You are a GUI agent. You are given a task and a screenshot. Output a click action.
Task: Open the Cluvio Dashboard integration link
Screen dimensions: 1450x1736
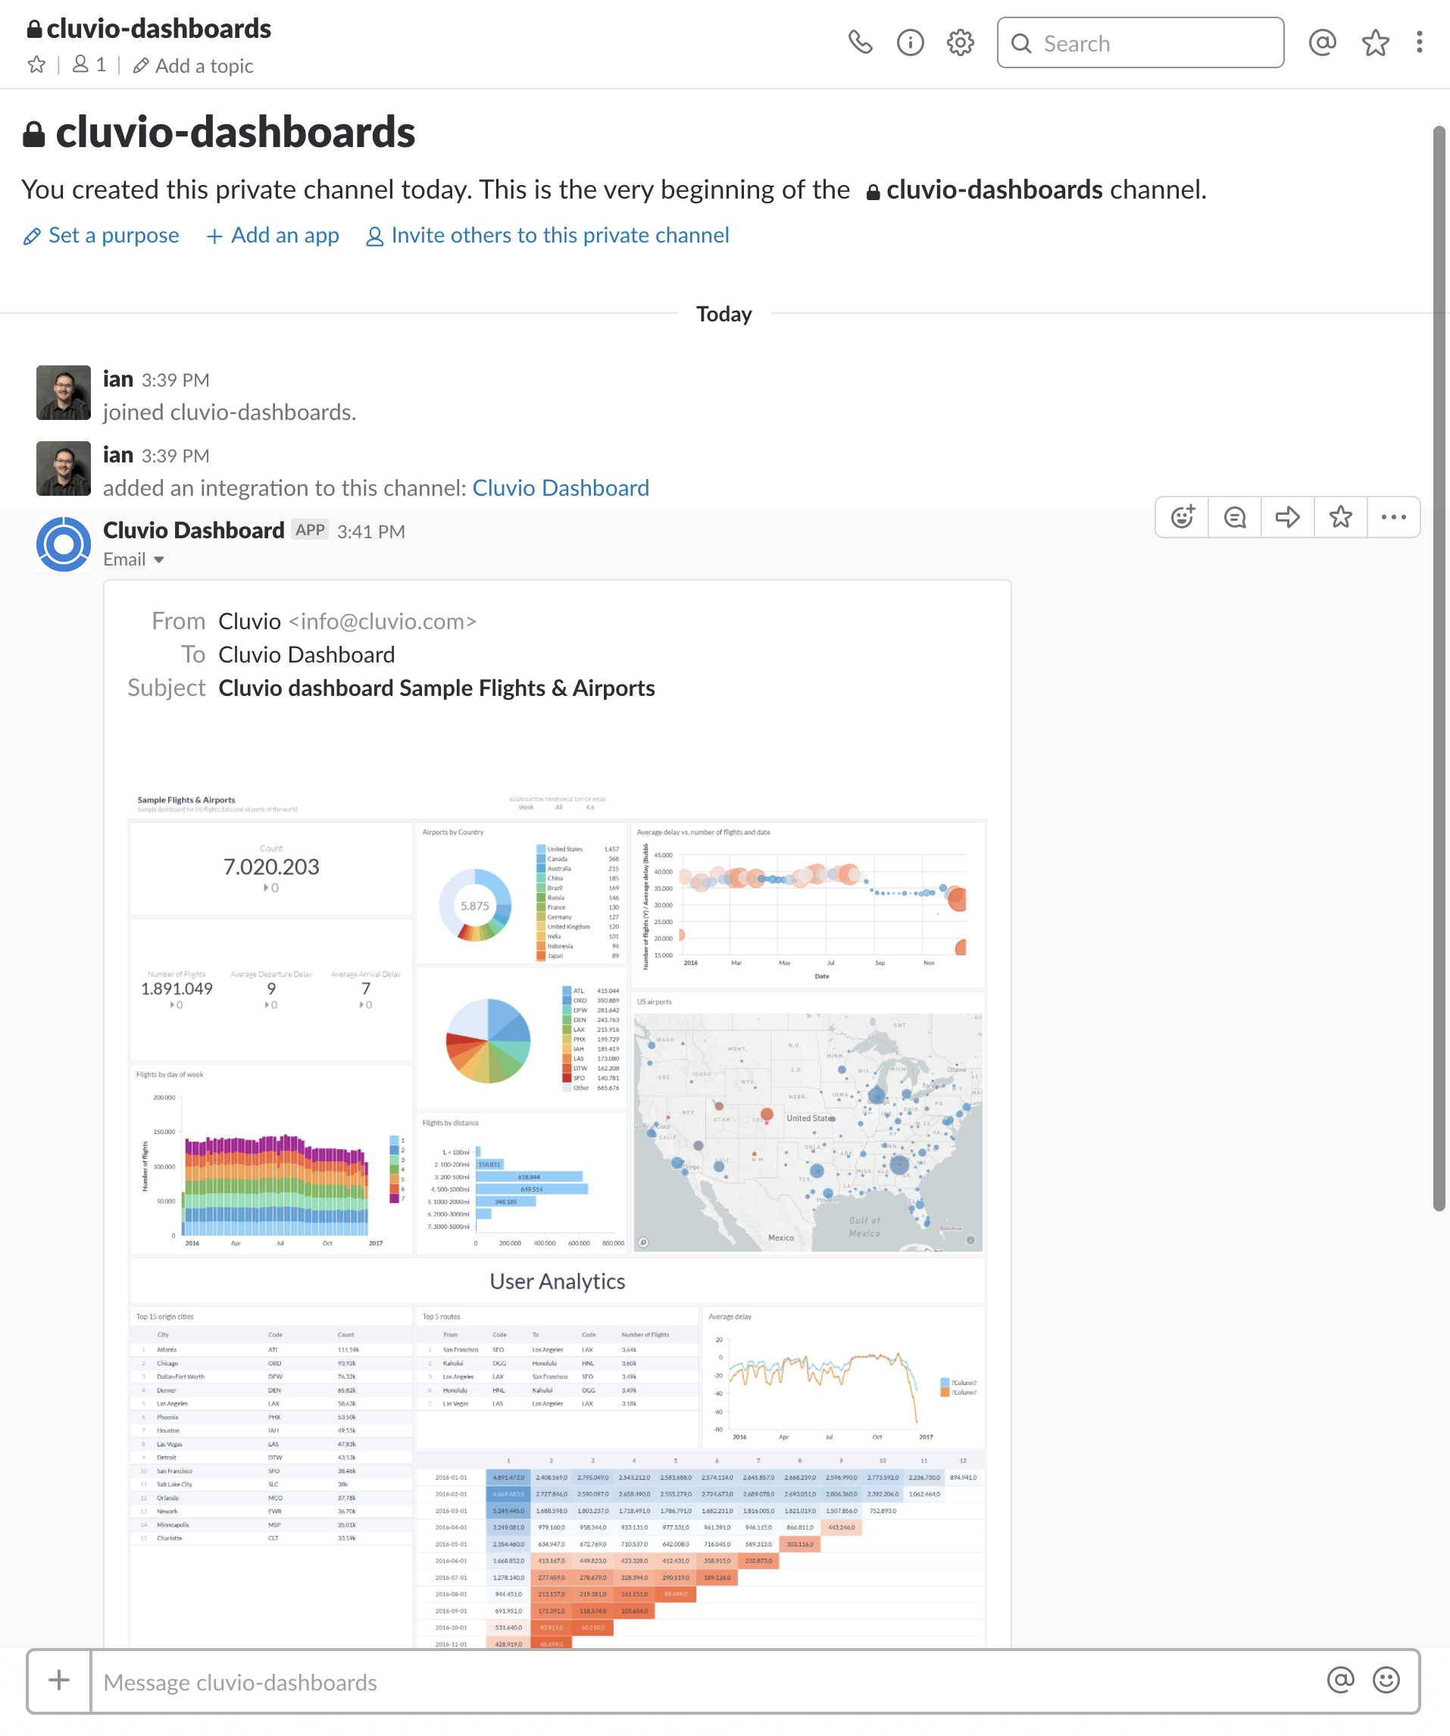(x=561, y=487)
